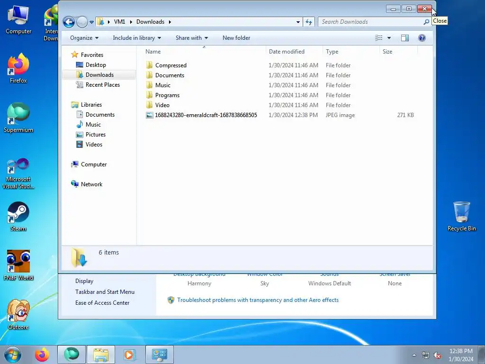485x364 pixels.
Task: Open the view options dropdown arrow
Action: point(389,38)
